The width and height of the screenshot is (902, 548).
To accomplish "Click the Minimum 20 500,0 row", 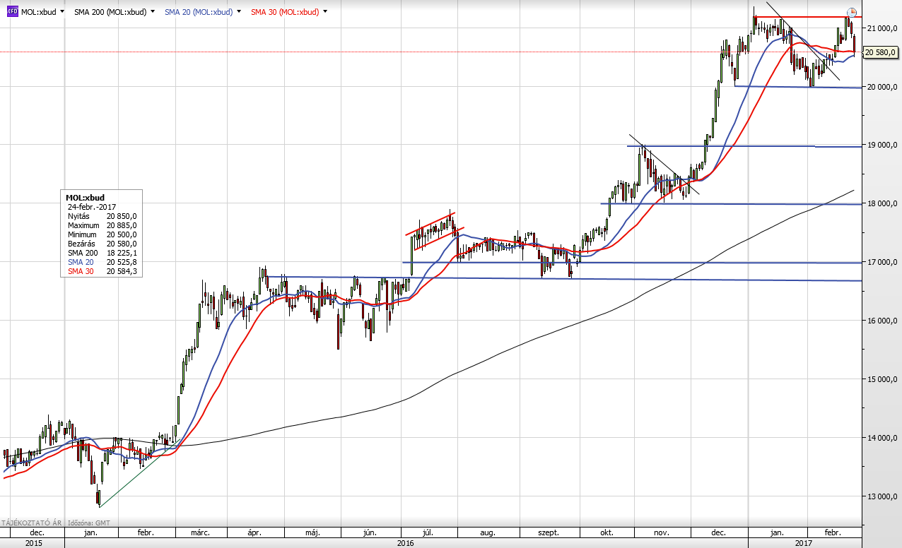I will (102, 234).
